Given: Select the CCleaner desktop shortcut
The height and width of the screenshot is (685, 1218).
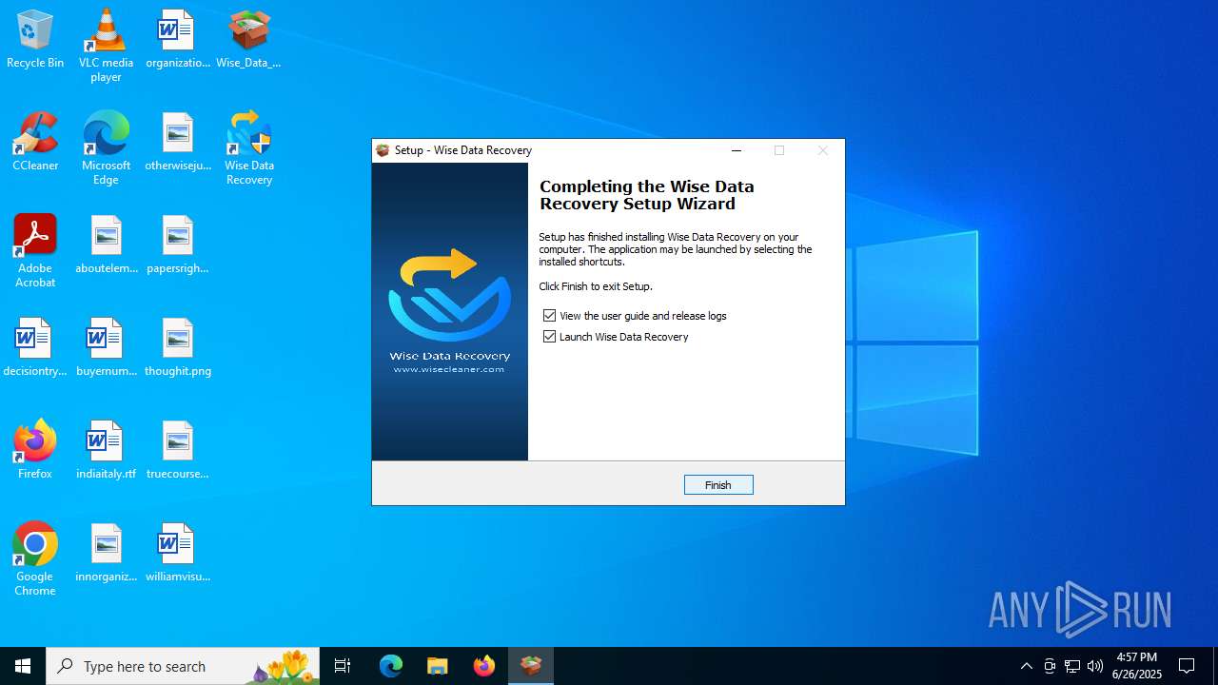Looking at the screenshot, I should point(35,142).
